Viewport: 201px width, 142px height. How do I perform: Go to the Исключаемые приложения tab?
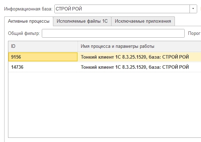pyautogui.click(x=143, y=21)
